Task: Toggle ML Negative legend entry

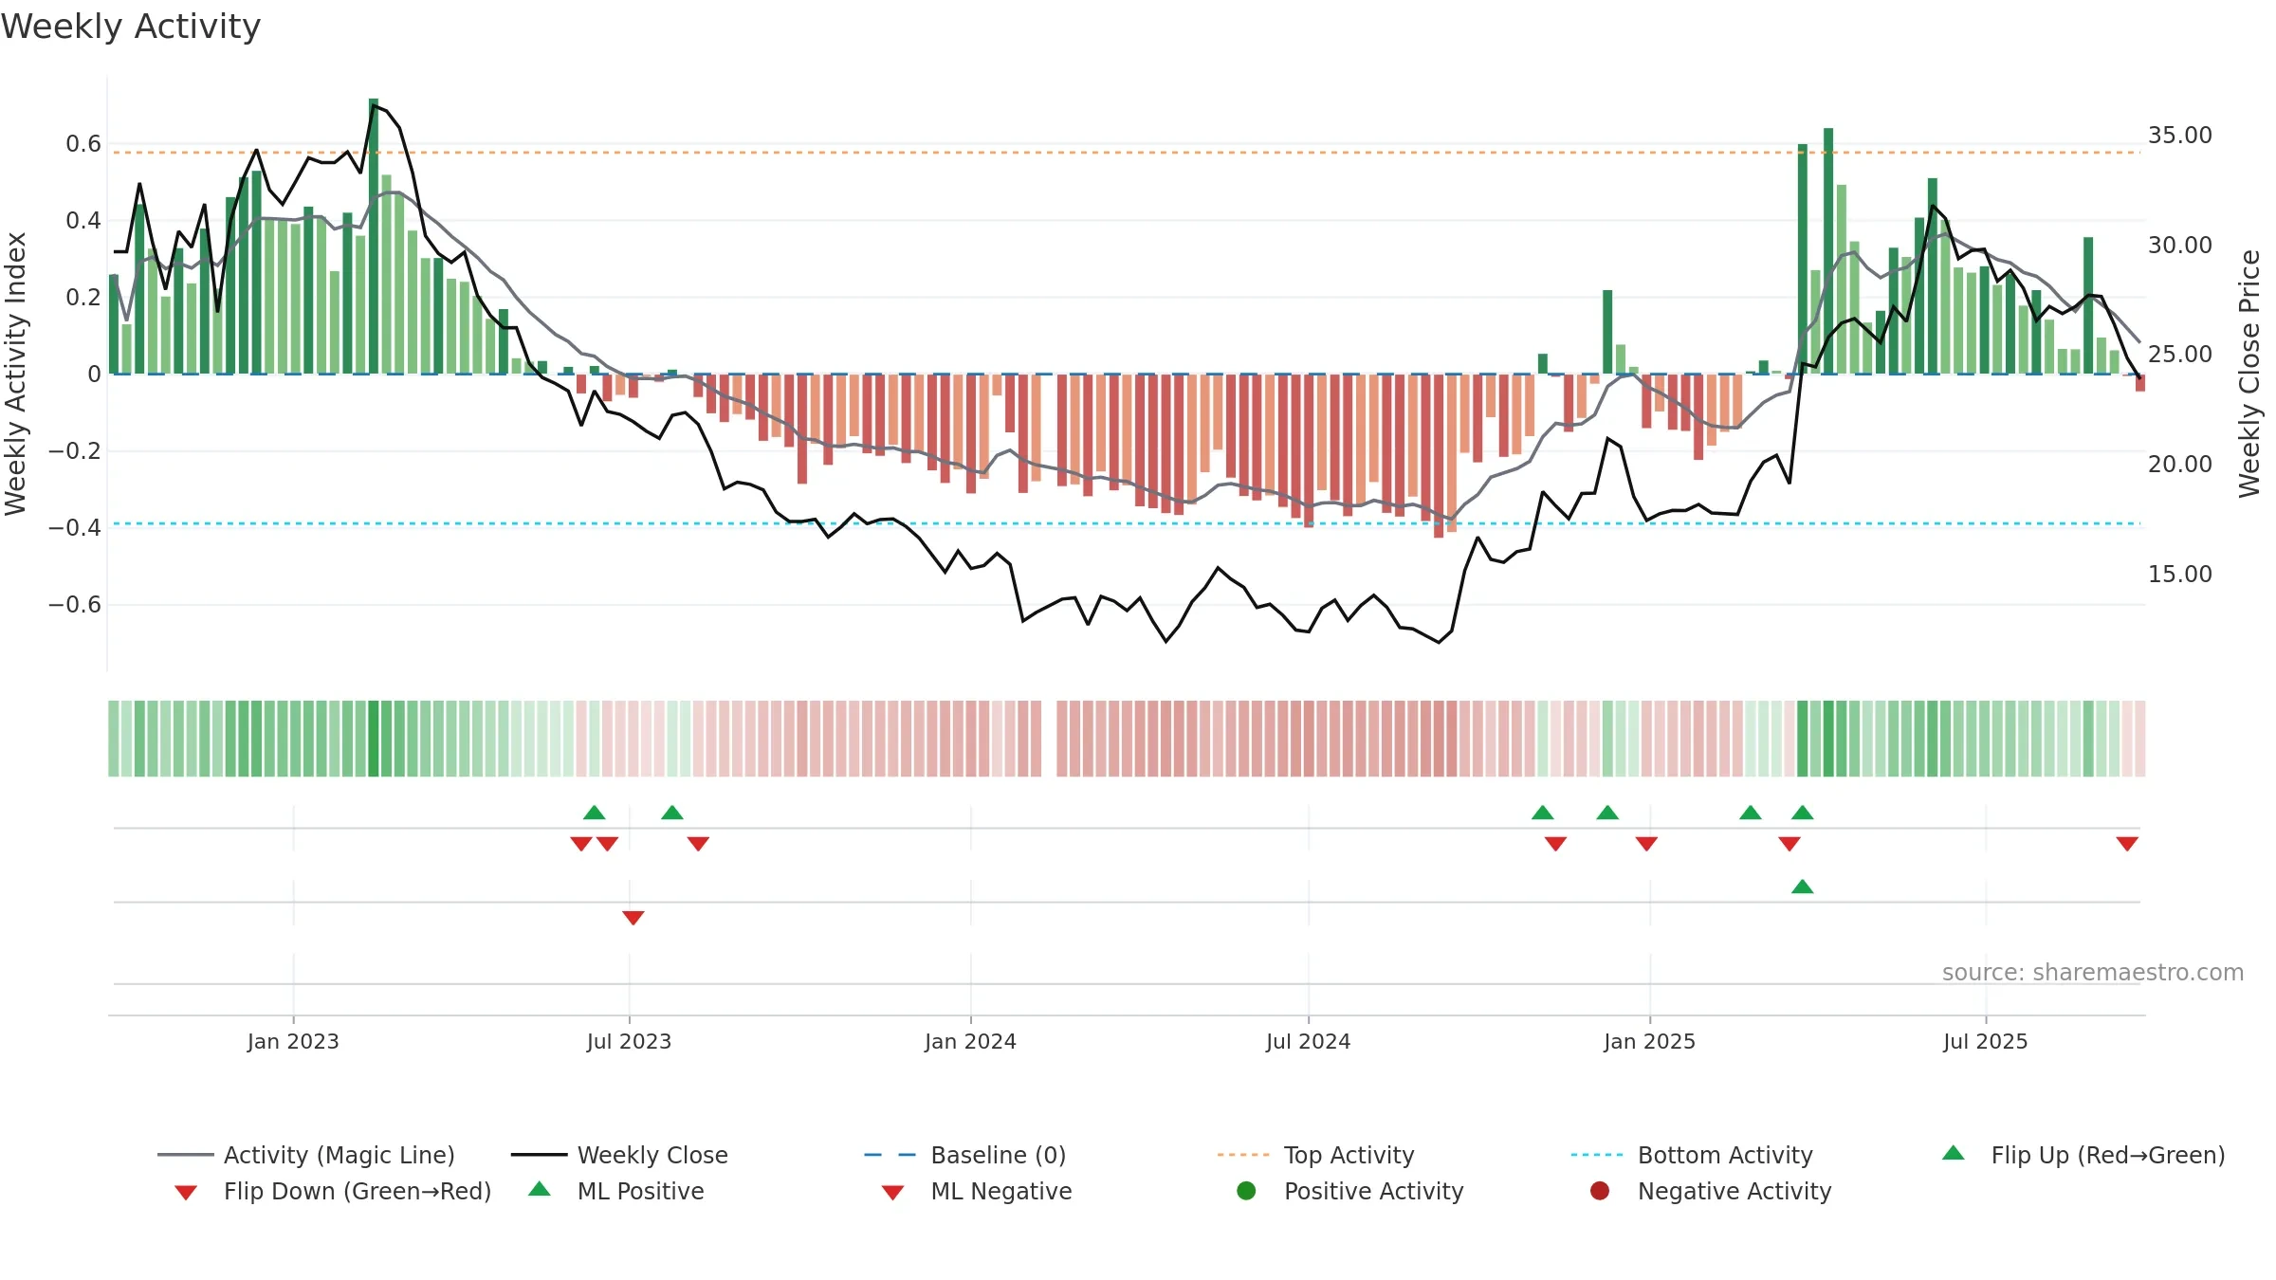Action: 977,1191
